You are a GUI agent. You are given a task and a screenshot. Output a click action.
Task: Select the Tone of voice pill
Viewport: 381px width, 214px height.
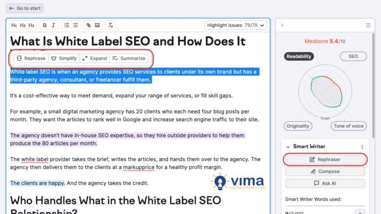pyautogui.click(x=348, y=126)
